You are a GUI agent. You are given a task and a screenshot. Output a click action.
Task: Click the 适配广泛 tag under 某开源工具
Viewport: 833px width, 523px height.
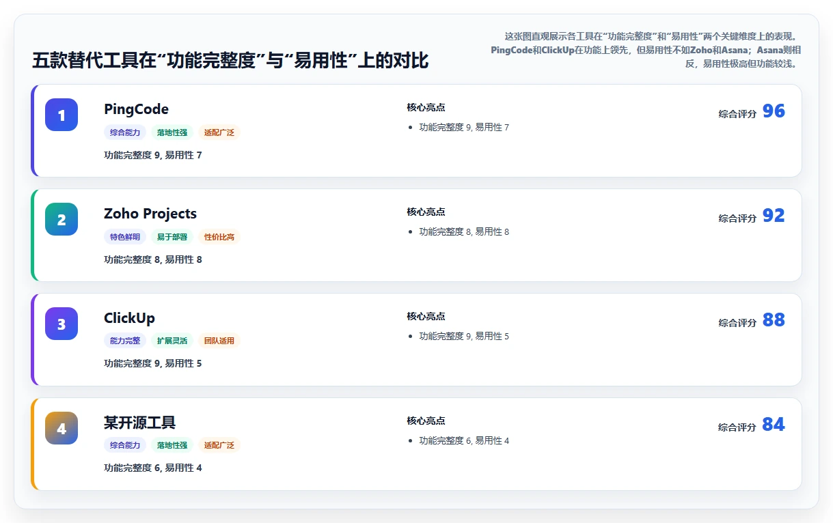pos(219,445)
